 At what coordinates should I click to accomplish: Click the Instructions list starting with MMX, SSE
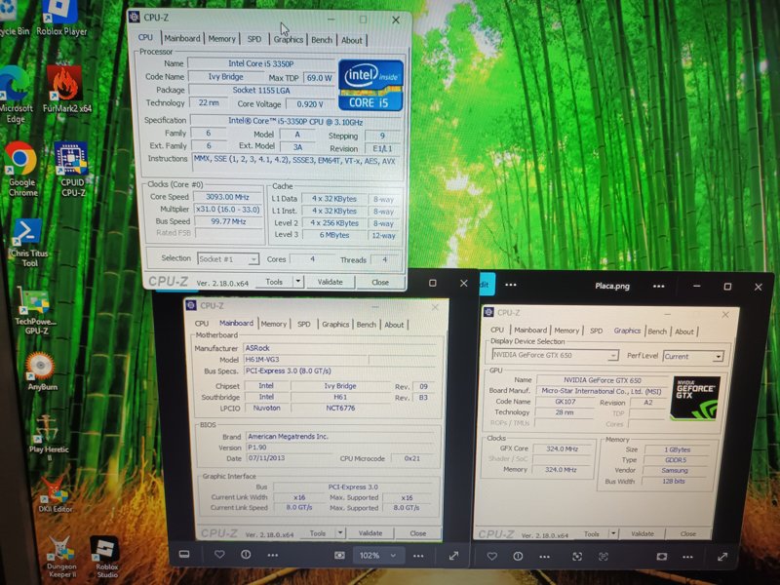point(296,165)
